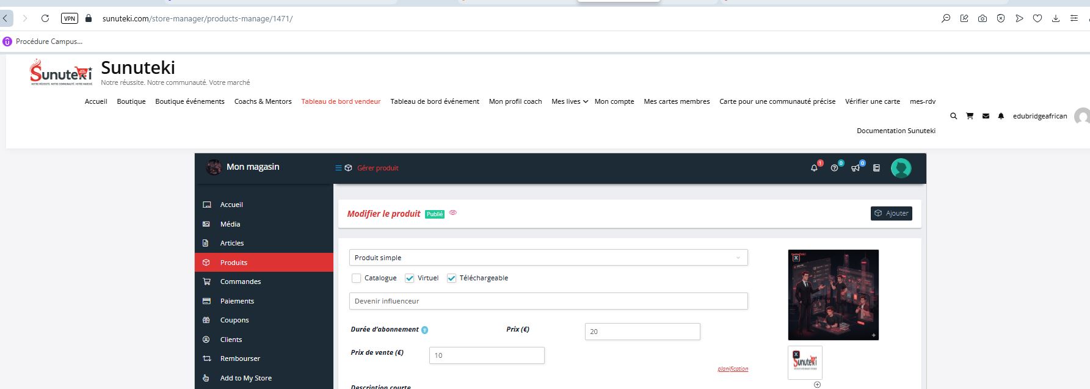Click the planification link
The image size is (1090, 389).
tap(733, 369)
